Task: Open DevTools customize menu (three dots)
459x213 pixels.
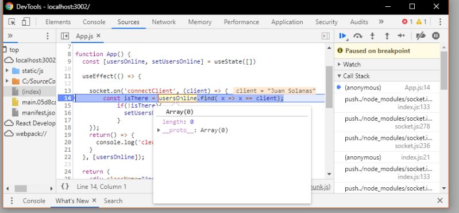Action: [x=440, y=22]
